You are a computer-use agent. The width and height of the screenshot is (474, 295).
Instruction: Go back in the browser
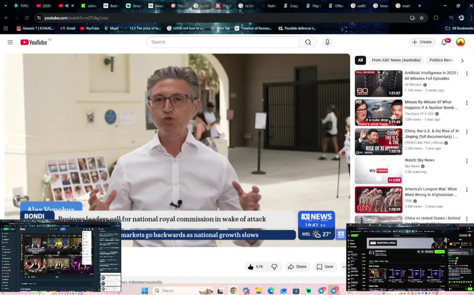6,18
